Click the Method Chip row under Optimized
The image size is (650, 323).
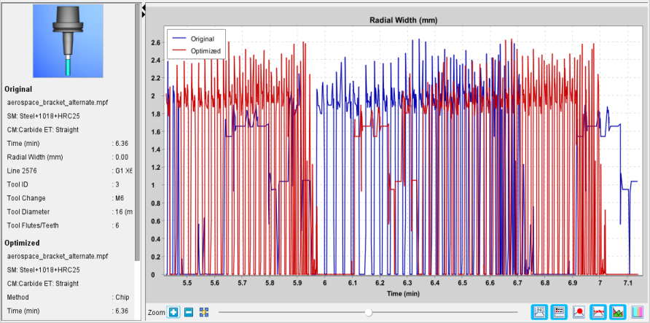pyautogui.click(x=70, y=297)
